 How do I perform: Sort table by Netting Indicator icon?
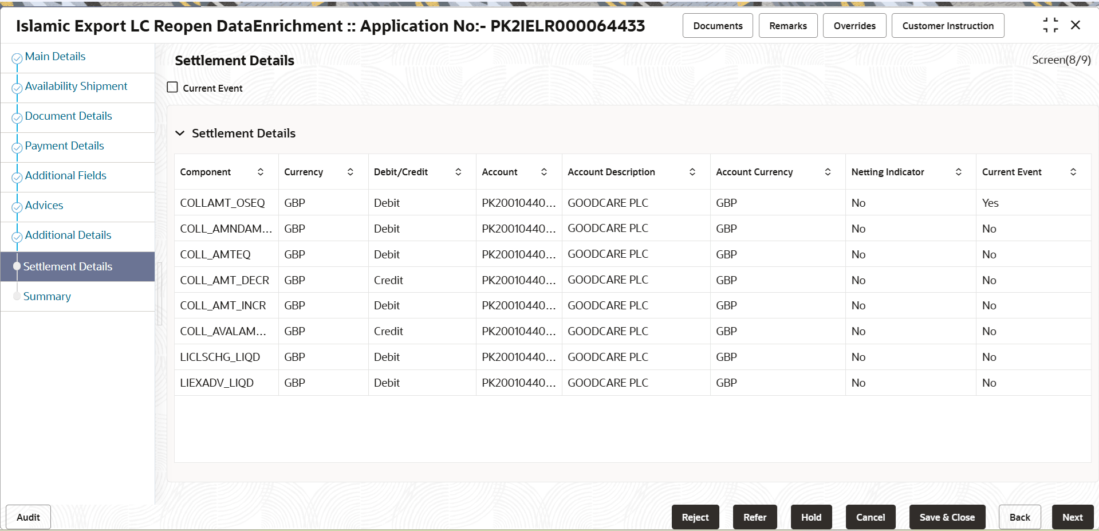959,172
